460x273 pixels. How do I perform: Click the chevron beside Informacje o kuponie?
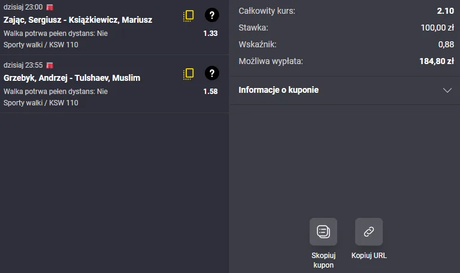pyautogui.click(x=447, y=90)
